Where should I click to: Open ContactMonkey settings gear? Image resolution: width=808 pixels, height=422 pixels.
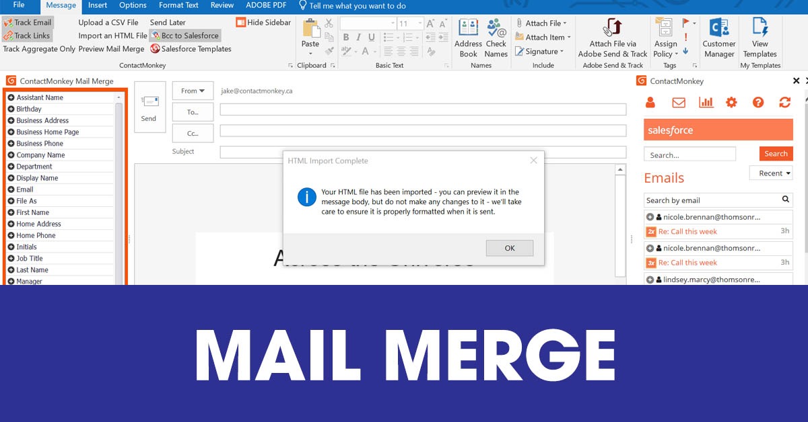[x=731, y=102]
